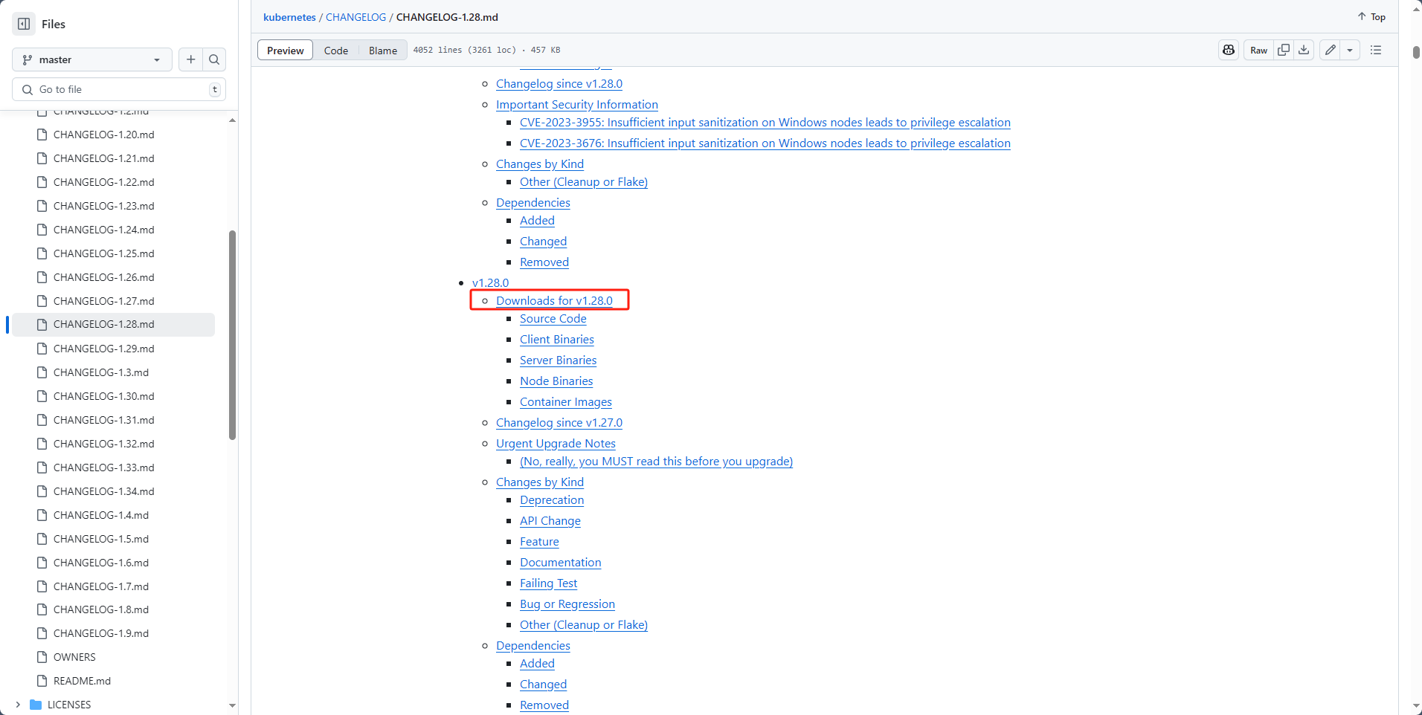Open CHANGELOG-1.27.md in file tree
1422x715 pixels.
[x=104, y=301]
